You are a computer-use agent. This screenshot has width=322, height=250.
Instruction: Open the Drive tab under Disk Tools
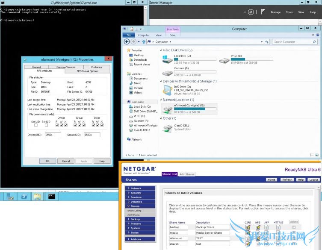point(172,35)
